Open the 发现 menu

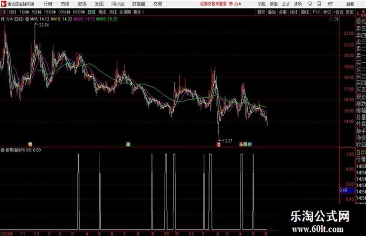(x=99, y=4)
